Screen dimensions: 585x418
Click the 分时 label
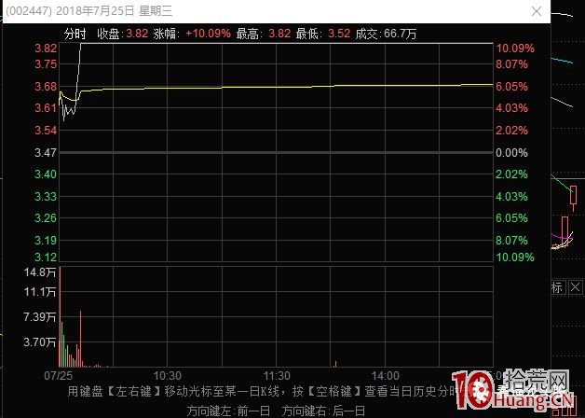[75, 34]
